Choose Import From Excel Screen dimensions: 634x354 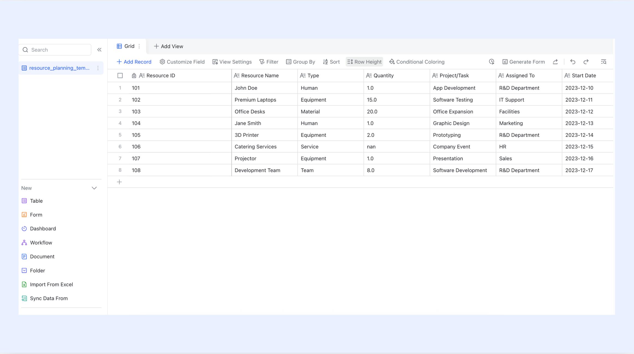[x=51, y=284]
